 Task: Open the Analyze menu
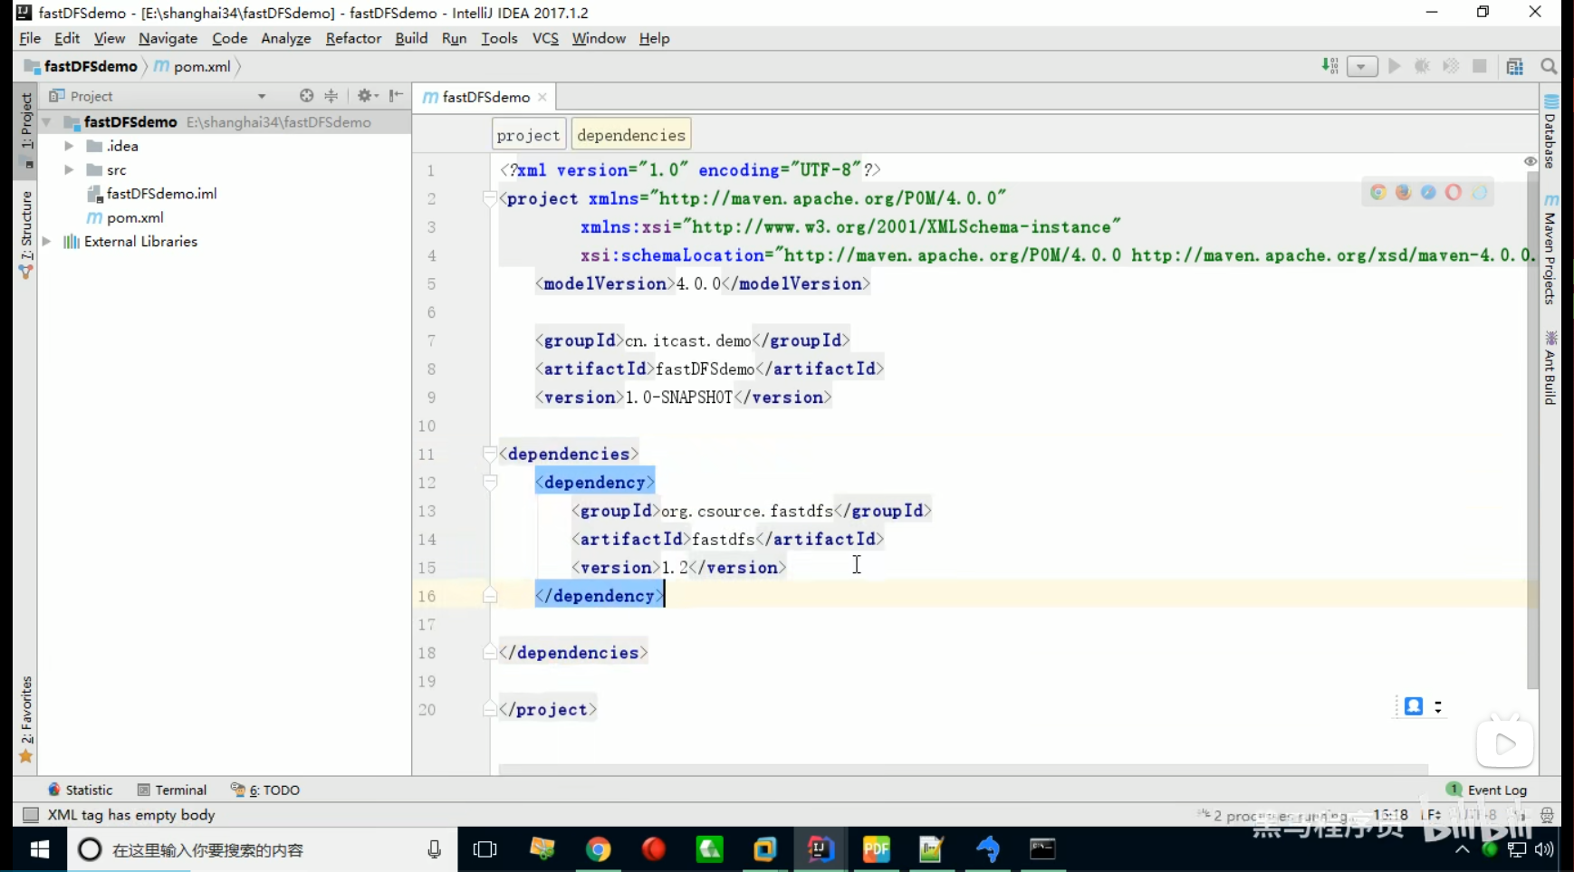[x=286, y=38]
